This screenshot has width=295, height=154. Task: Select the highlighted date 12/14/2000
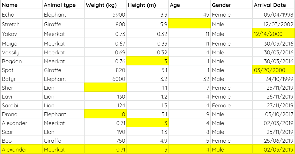273,34
